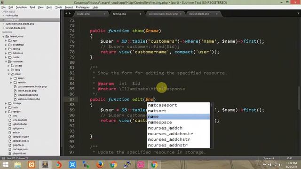Click the next-tab right arrow
The width and height of the screenshot is (301, 169).
[x=70, y=14]
